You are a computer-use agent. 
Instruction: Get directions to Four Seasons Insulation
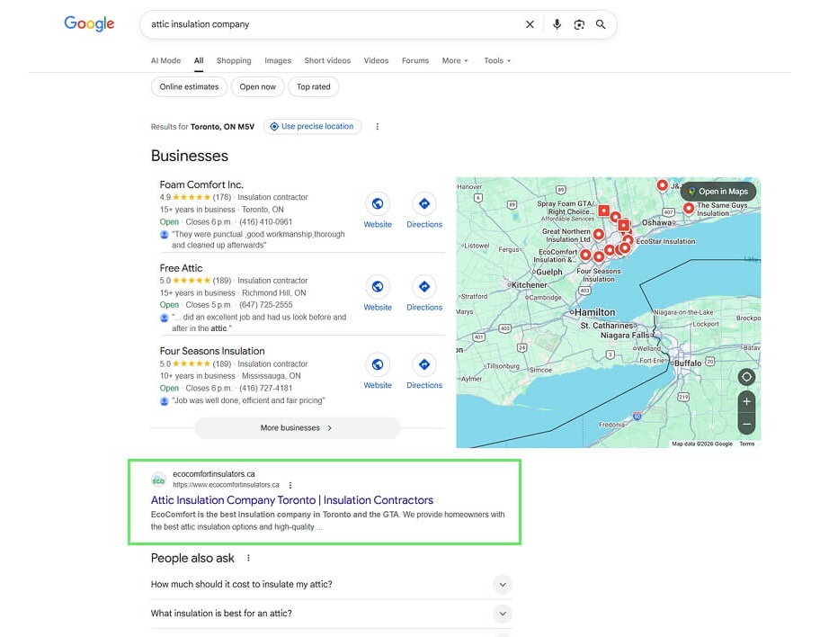[424, 364]
